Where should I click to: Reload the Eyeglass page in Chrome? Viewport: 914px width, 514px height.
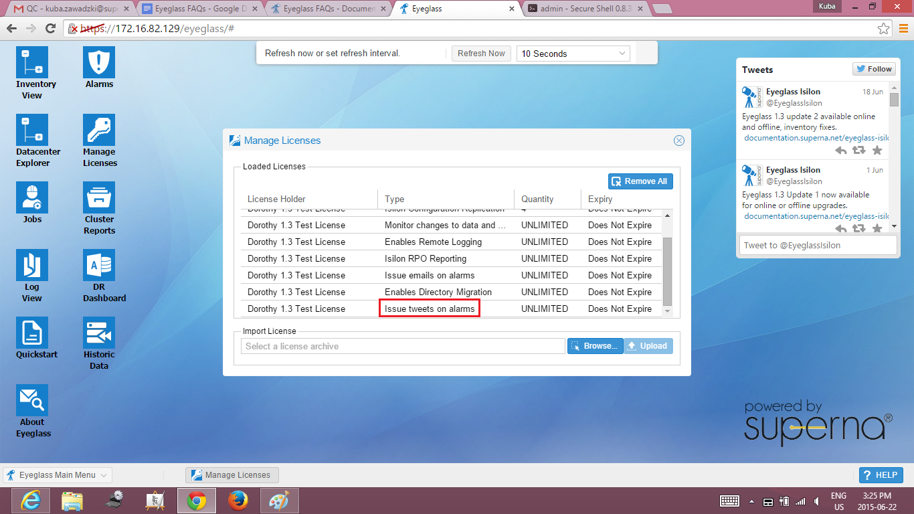pos(50,29)
